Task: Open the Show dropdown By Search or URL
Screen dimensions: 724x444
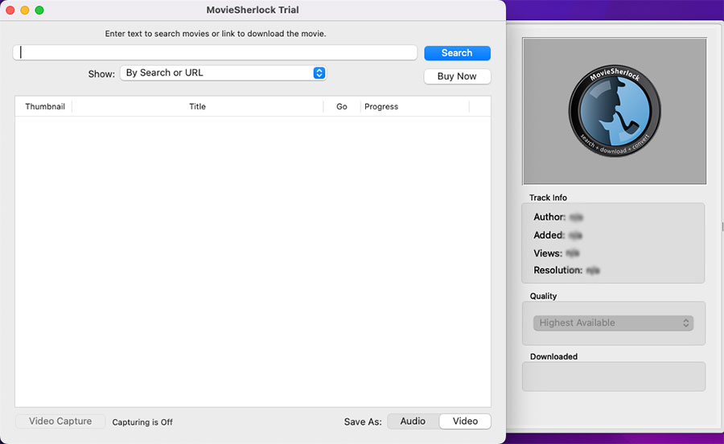Action: coord(223,73)
